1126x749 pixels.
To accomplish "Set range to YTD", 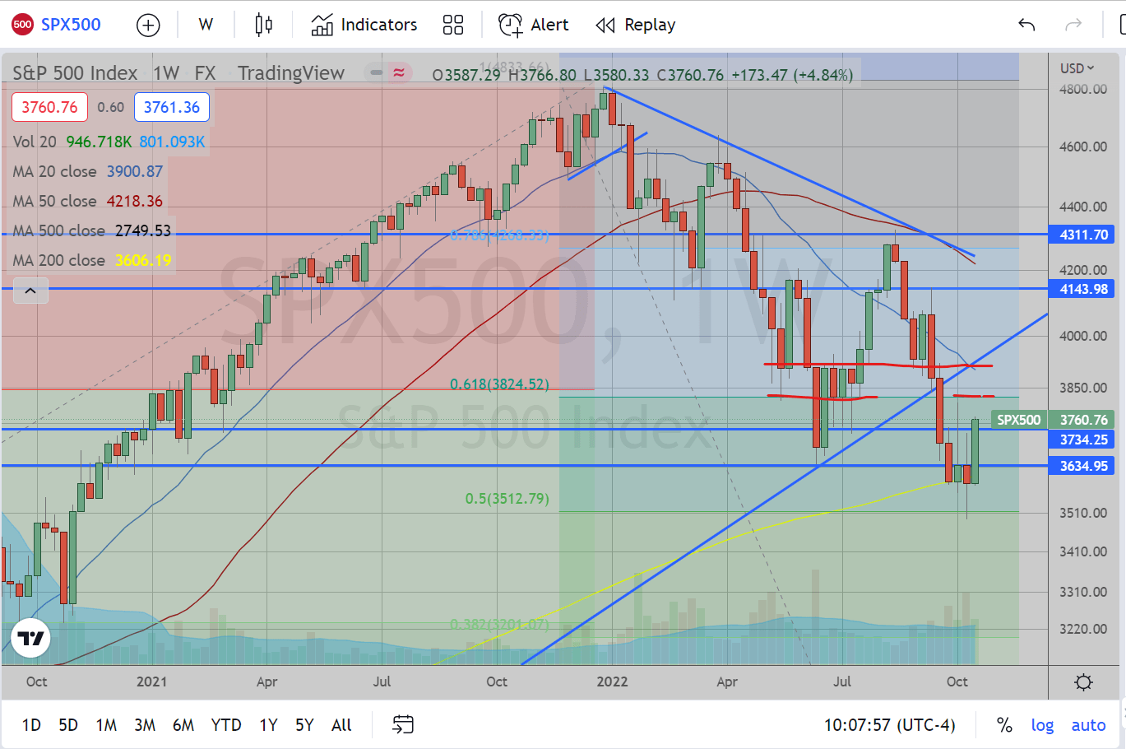I will (x=226, y=725).
